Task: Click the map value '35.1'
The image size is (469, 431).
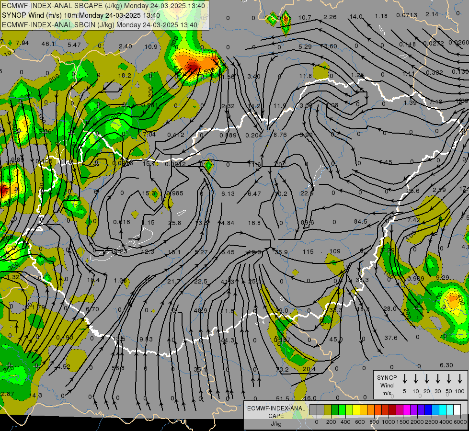Action: coord(200,369)
